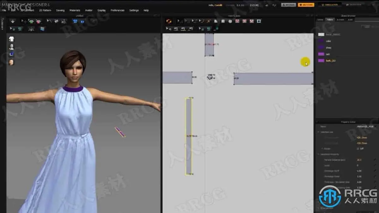Select the 'color' fabric swatch
This screenshot has height=213, width=379.
[321, 41]
